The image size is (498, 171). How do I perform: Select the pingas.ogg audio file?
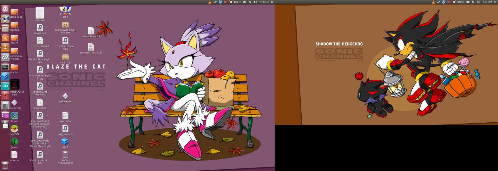40,29
